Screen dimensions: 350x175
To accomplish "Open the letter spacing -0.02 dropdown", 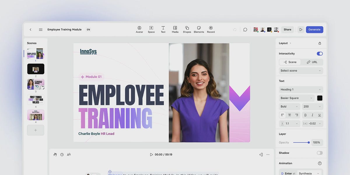I will click(x=312, y=123).
